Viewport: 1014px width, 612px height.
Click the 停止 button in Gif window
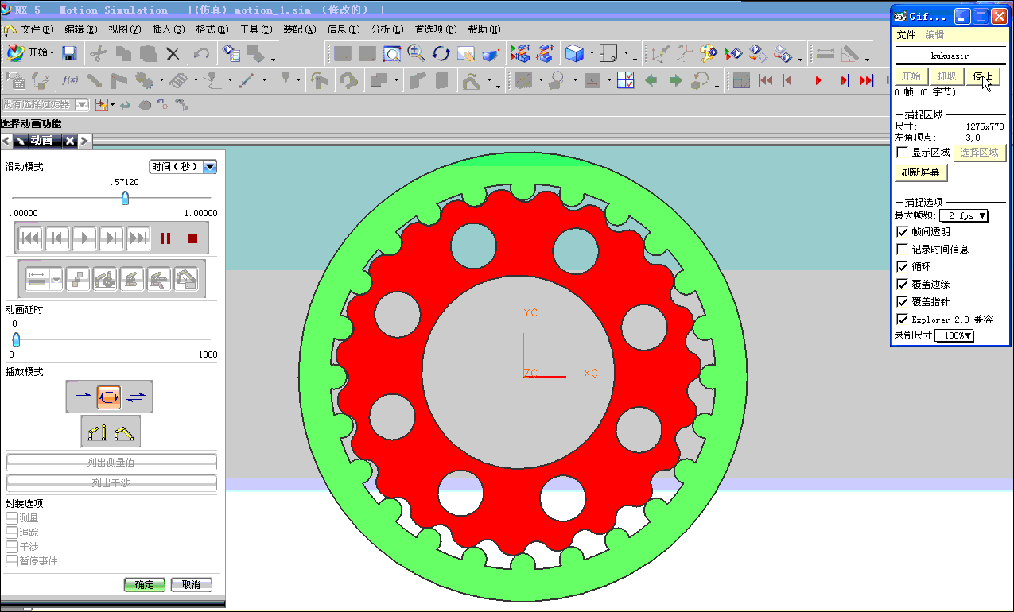(983, 76)
